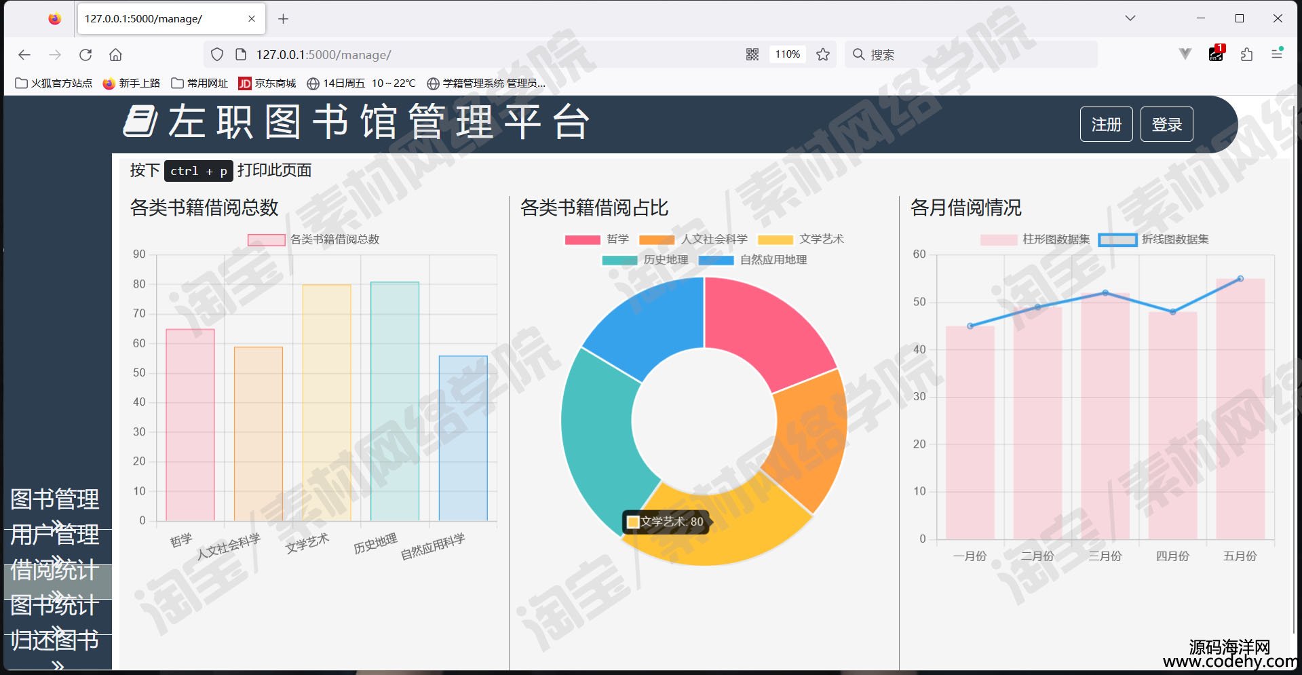Screen dimensions: 1302x675
Task: Toggle the 文学艺术 legend item
Action: [x=801, y=239]
